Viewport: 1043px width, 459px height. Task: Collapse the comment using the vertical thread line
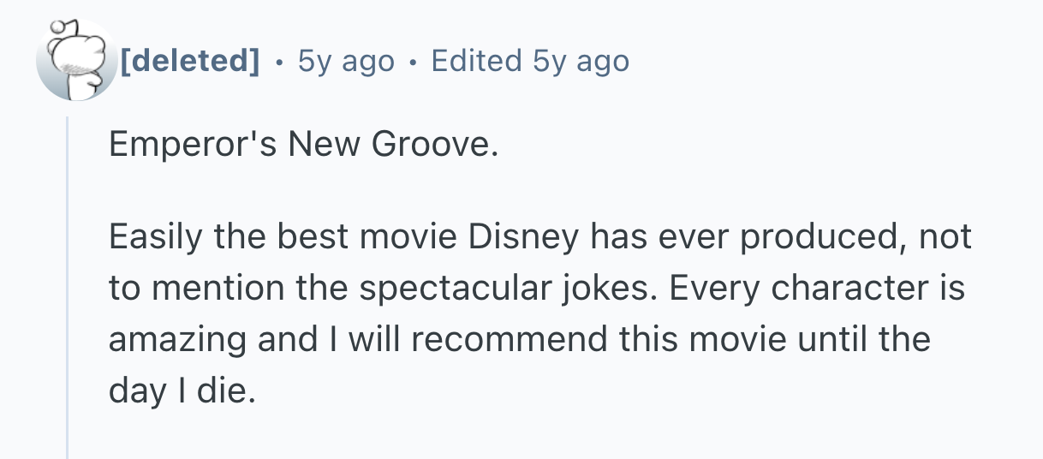[68, 283]
